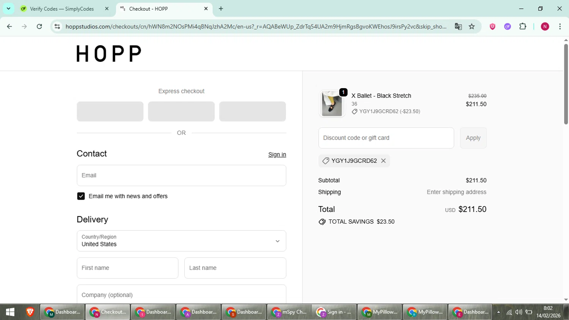Reload the checkout page
569x320 pixels.
(x=39, y=27)
